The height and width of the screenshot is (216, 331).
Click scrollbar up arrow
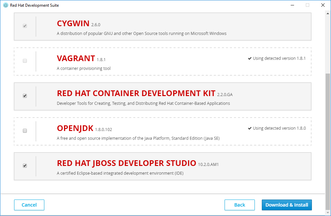point(328,13)
